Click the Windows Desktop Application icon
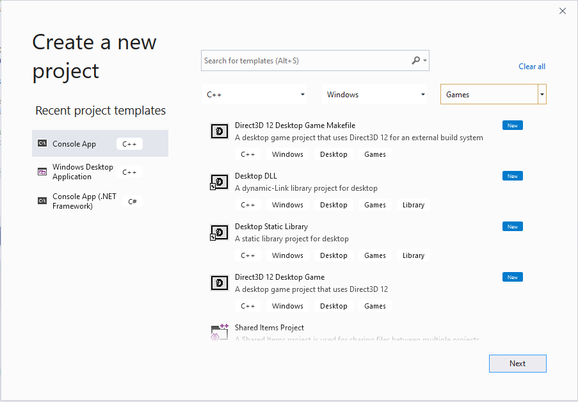The image size is (578, 402). [x=42, y=172]
